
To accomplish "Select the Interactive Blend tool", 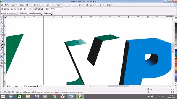I will pos(2,53).
